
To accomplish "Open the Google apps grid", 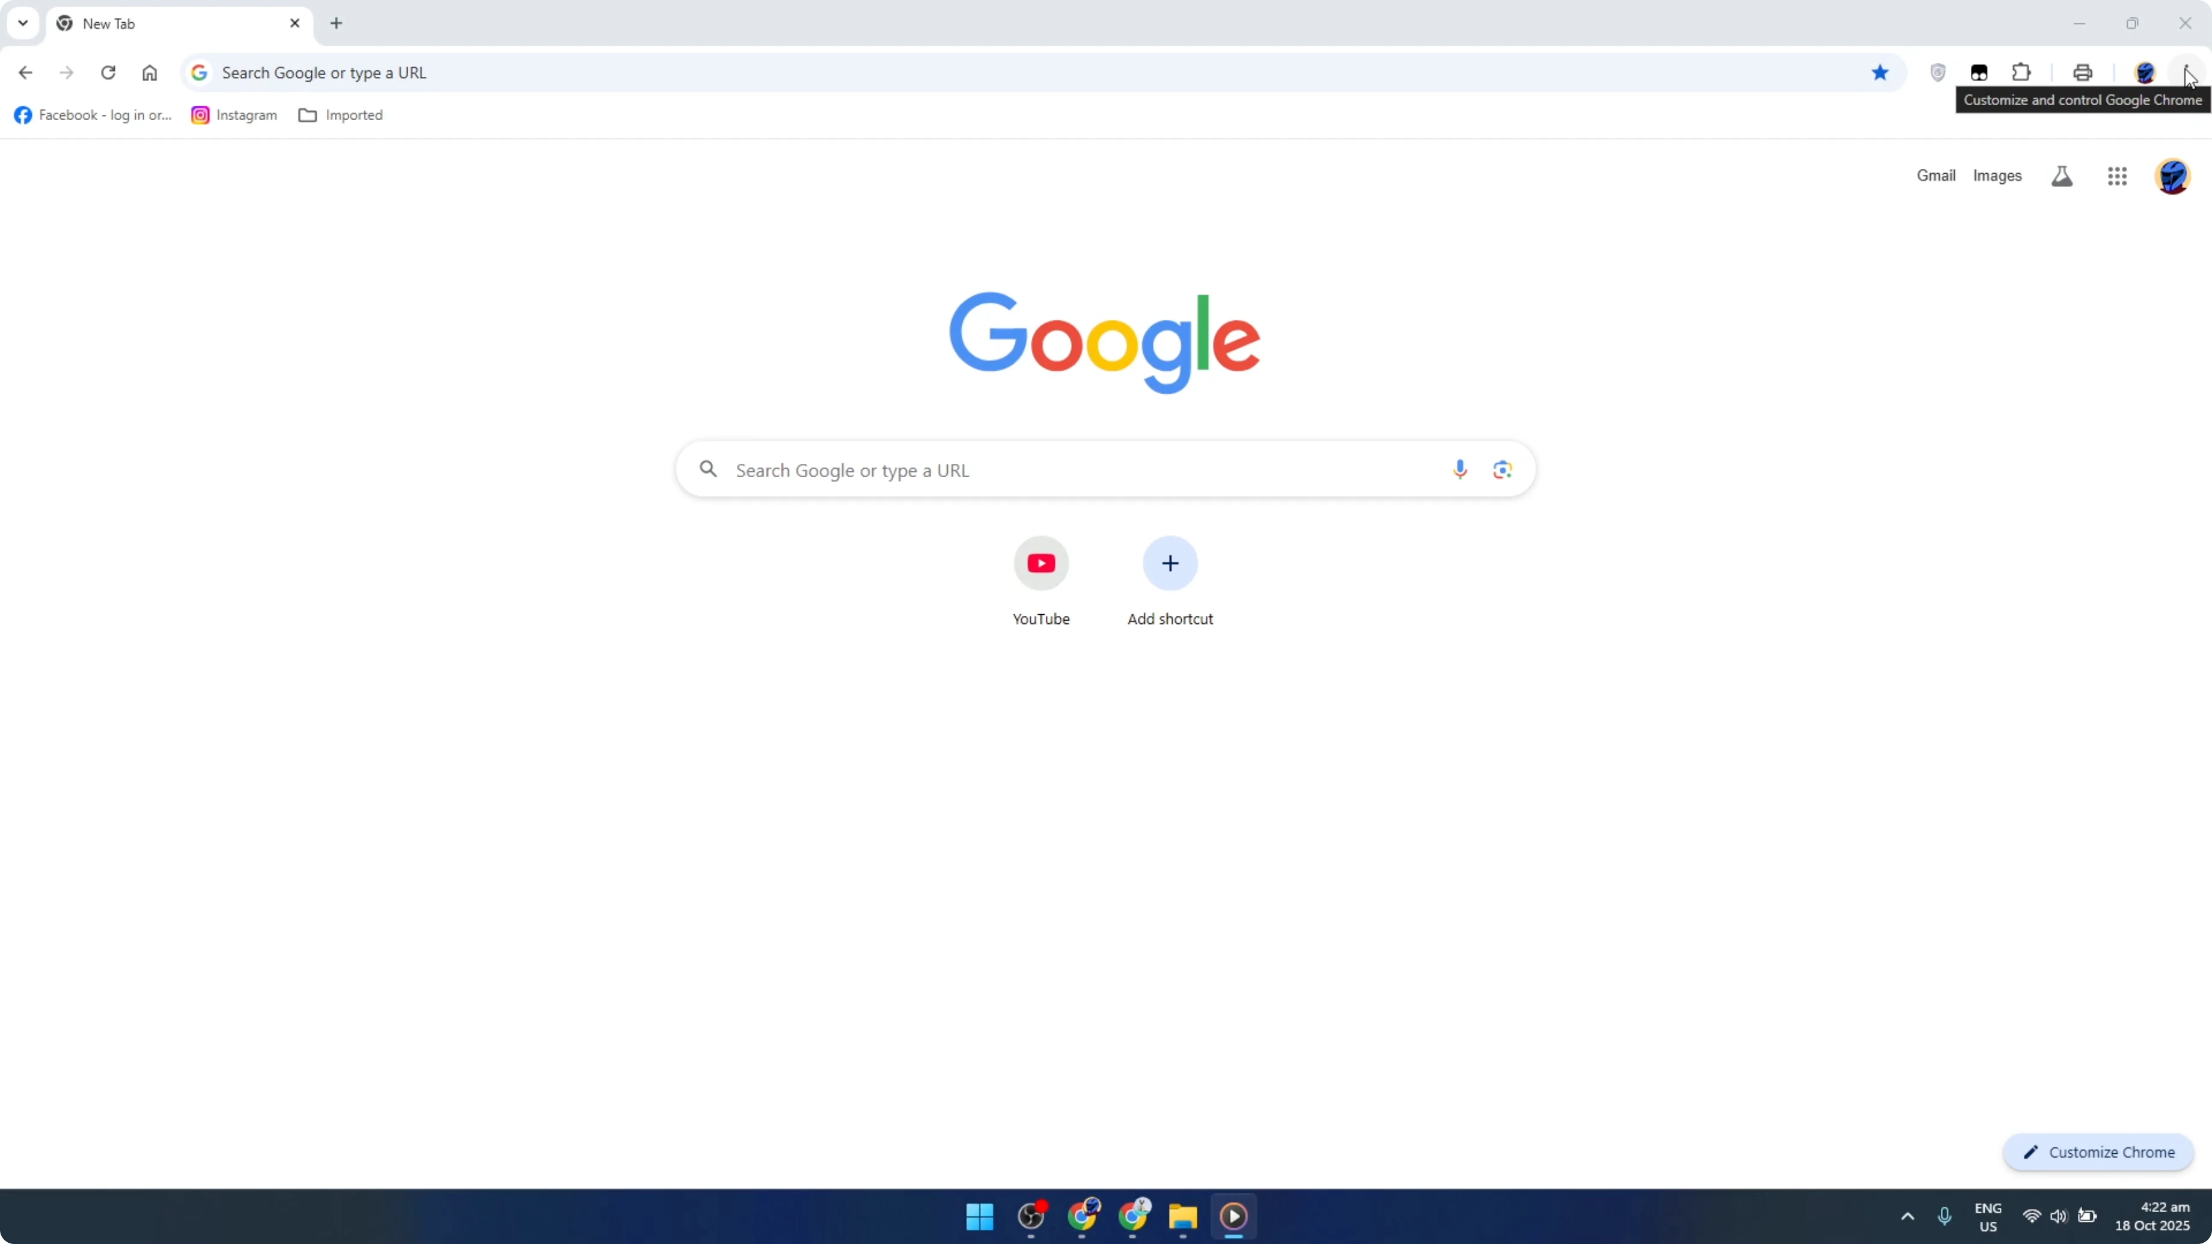I will click(x=2116, y=176).
